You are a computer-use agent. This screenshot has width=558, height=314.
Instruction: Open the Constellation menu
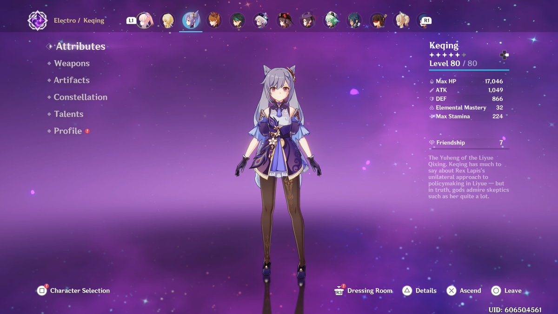pos(80,97)
